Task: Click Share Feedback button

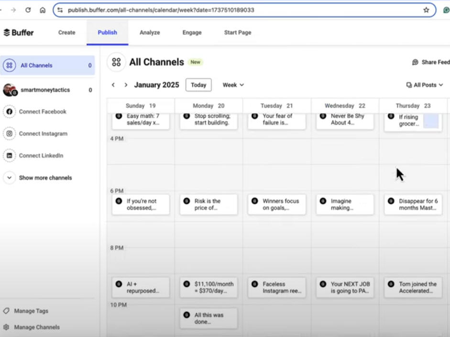Action: 431,62
